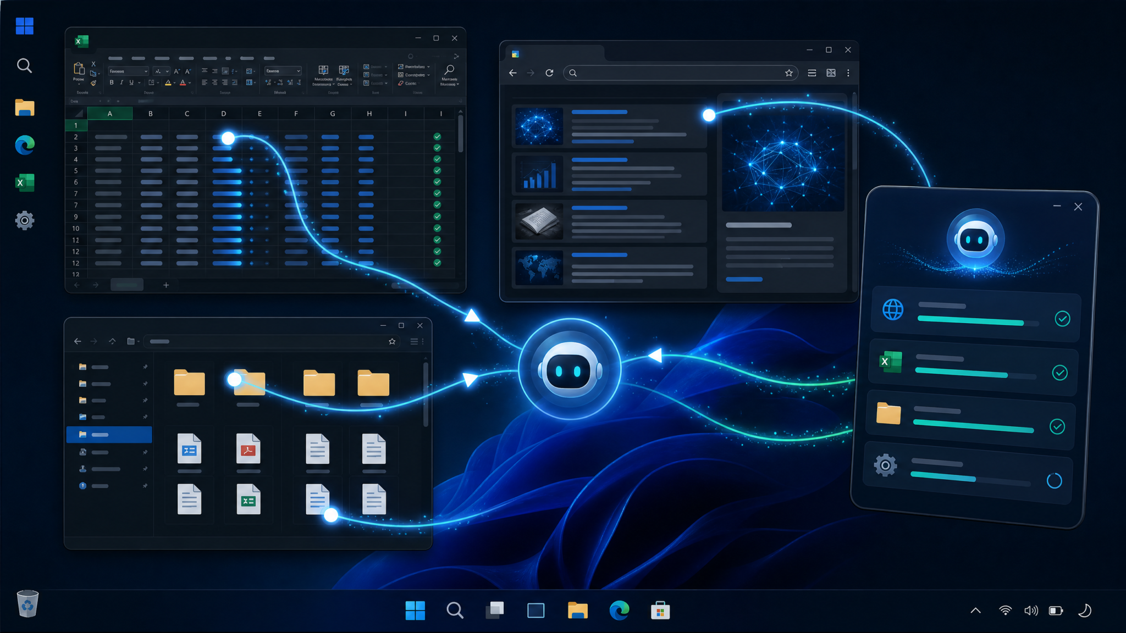The image size is (1126, 633).
Task: Toggle Bold formatting in the Excel ribbon
Action: [x=112, y=82]
